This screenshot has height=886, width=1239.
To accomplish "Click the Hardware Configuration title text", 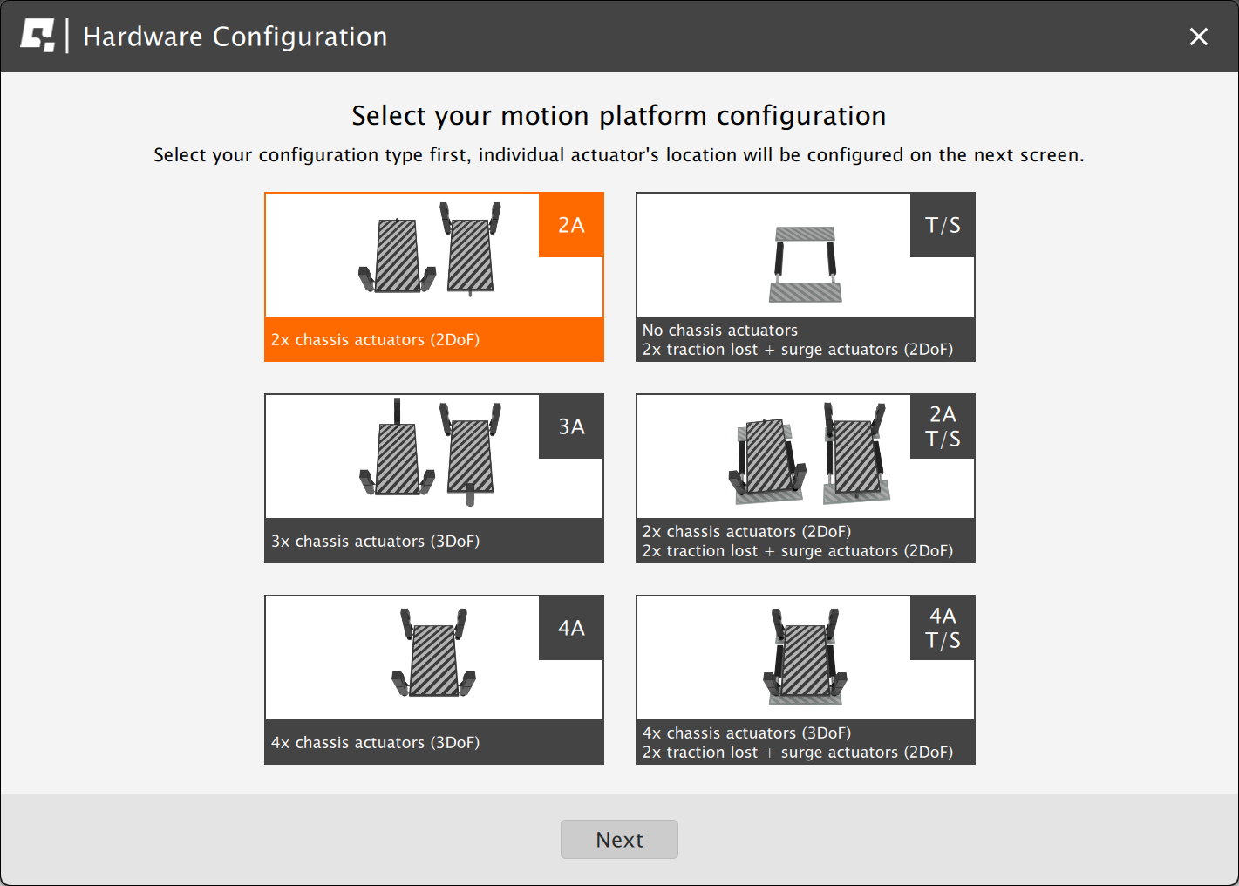I will tap(235, 37).
